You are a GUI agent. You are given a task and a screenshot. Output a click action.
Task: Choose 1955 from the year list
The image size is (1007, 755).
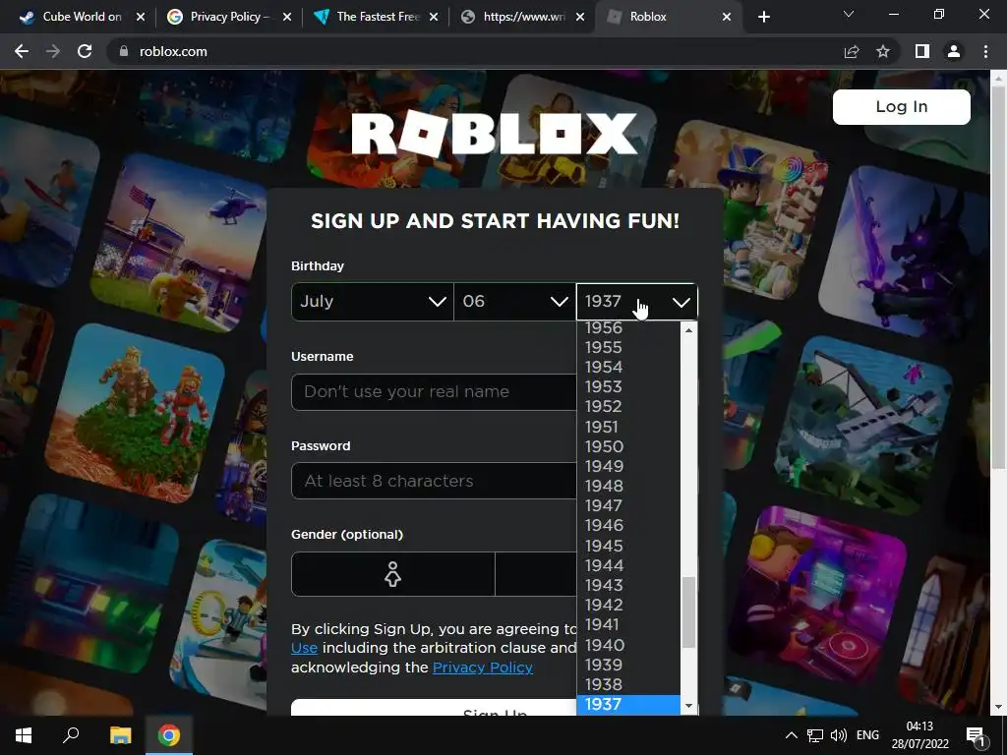pos(628,347)
